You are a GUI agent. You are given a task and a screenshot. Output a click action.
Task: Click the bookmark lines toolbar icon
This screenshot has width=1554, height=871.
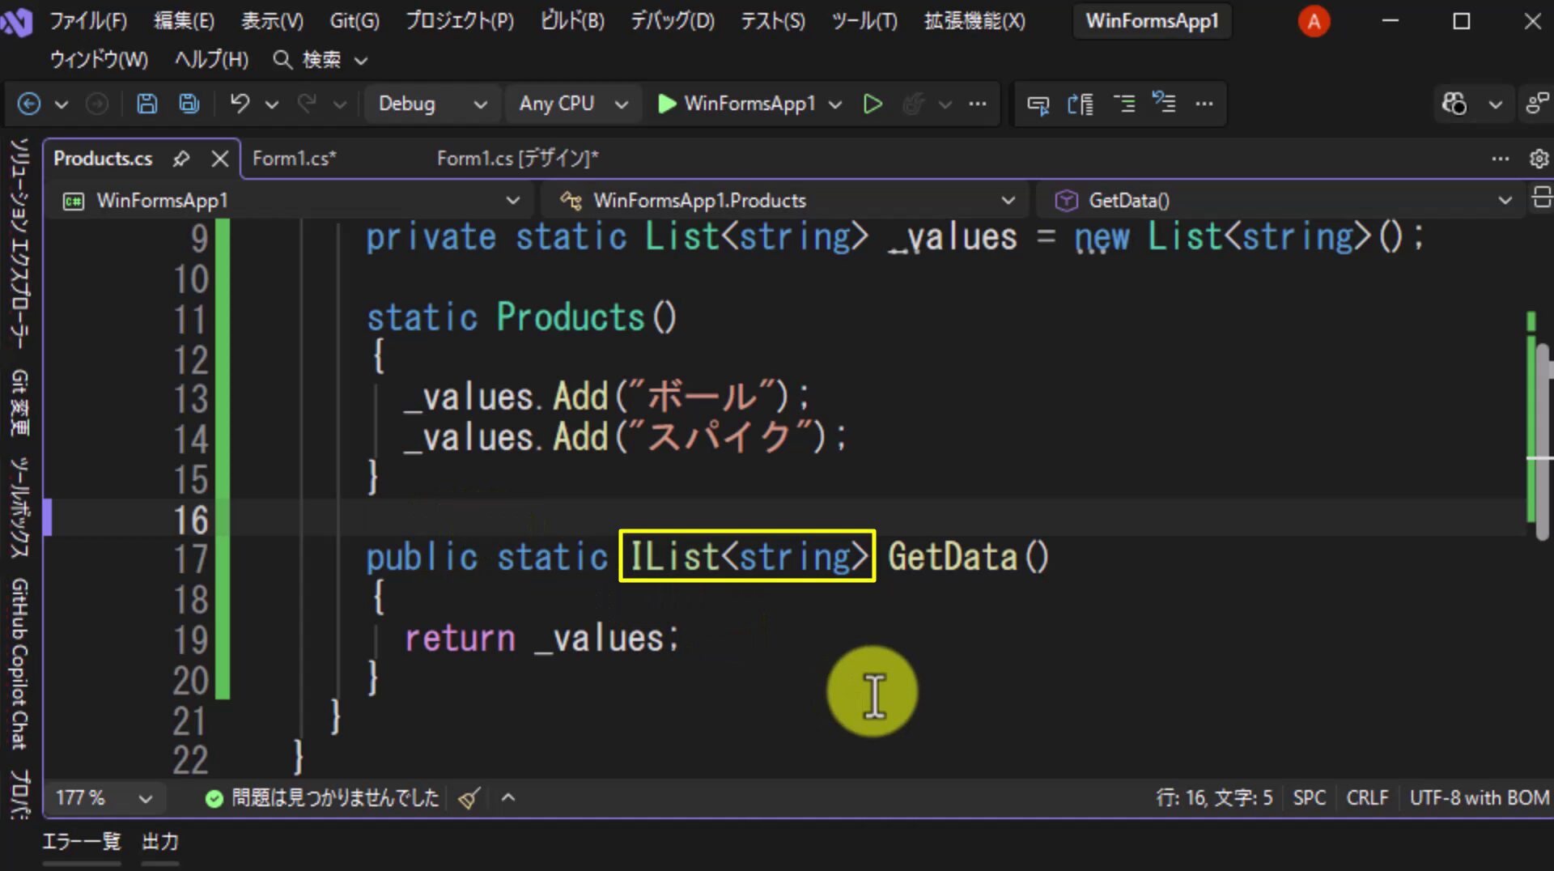[x=1165, y=103]
